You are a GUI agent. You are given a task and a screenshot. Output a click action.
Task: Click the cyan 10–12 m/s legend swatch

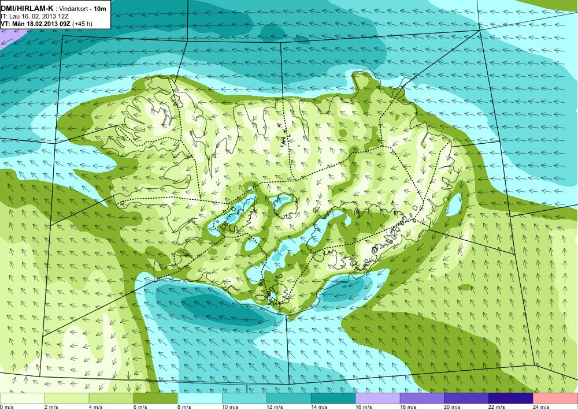pos(244,398)
